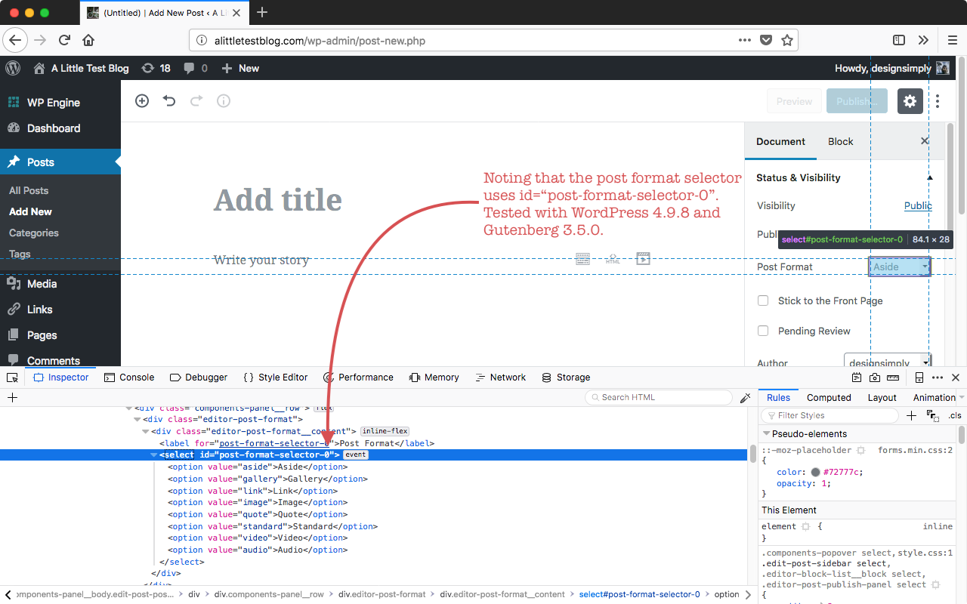967x604 pixels.
Task: Click the create new node plus icon
Action: pyautogui.click(x=12, y=398)
